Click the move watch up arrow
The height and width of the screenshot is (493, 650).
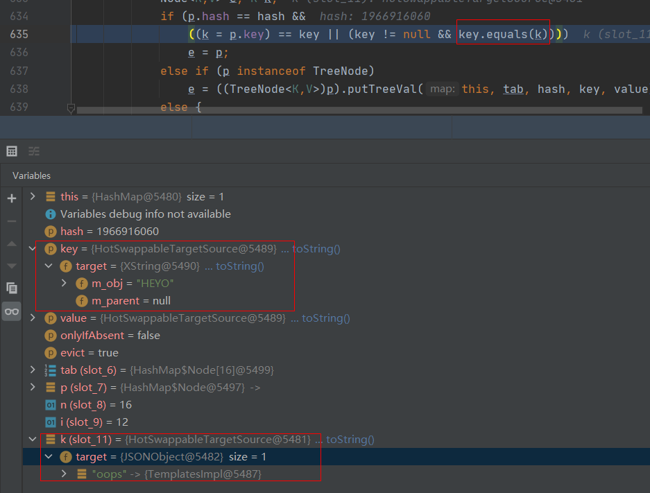[12, 243]
